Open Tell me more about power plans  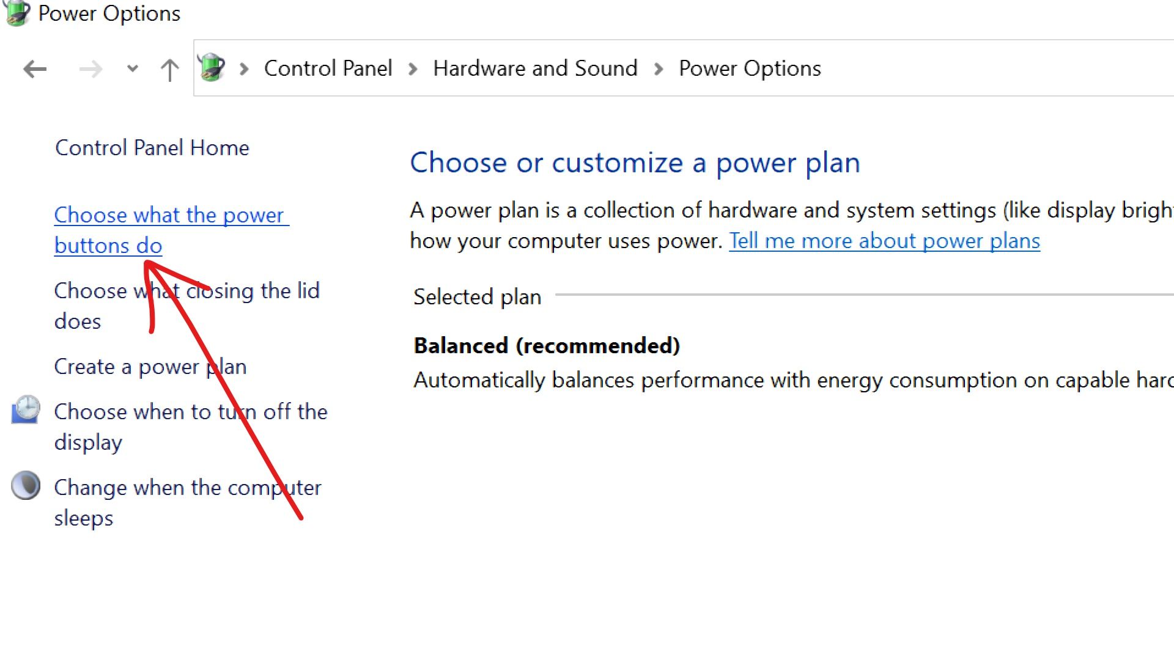pyautogui.click(x=885, y=240)
